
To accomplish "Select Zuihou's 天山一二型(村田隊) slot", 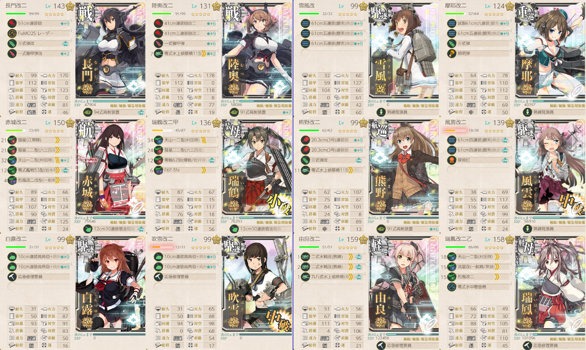I will click(x=480, y=256).
